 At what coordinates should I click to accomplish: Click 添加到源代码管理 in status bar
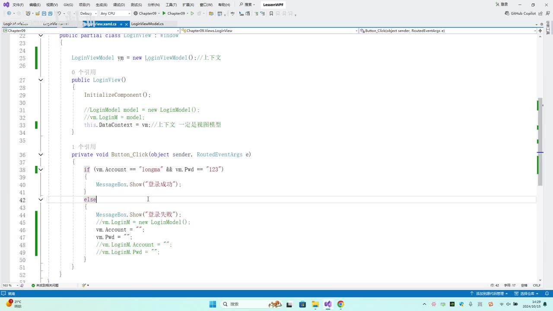click(489, 293)
